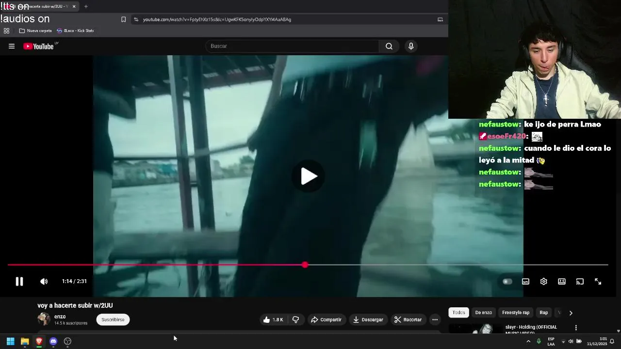Image resolution: width=621 pixels, height=349 pixels.
Task: Open the tab groups grid icon
Action: point(6,31)
